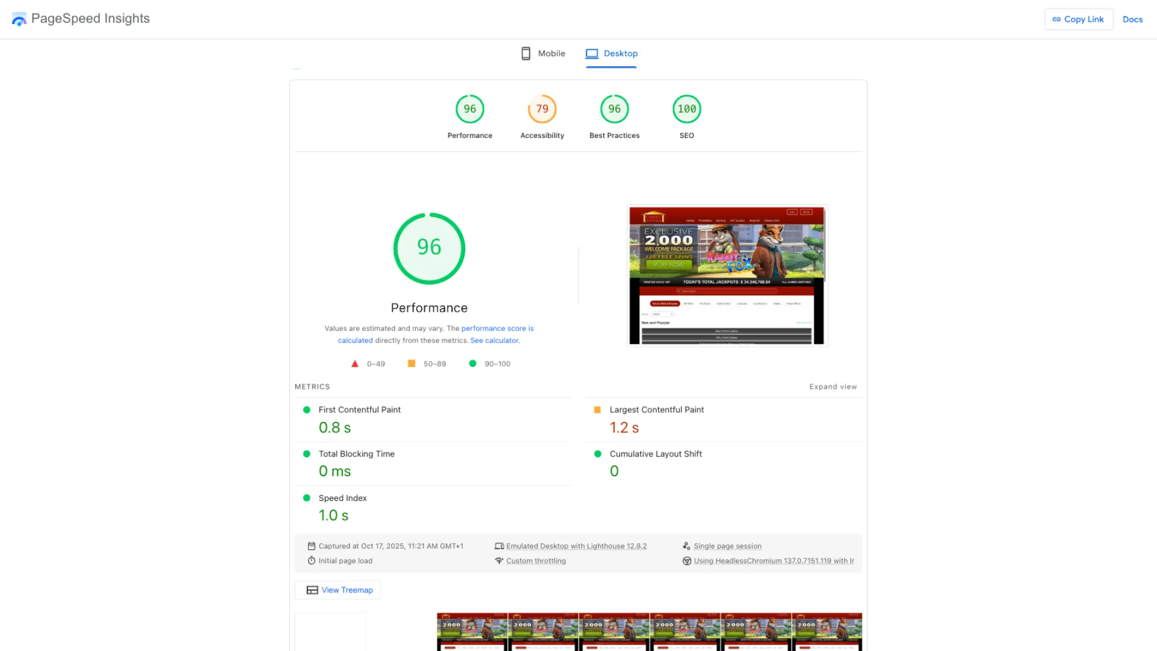Open the Single page session info
1157x651 pixels.
(x=727, y=546)
